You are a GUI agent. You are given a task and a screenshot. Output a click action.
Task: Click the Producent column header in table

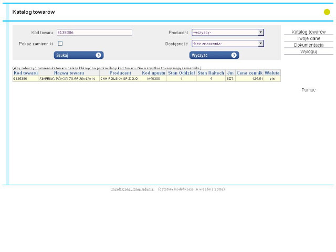click(x=120, y=73)
